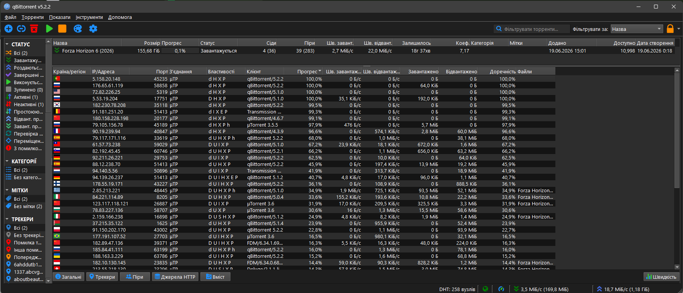This screenshot has height=293, width=683.
Task: Click the Фільтрувати торренти search field
Action: (532, 29)
